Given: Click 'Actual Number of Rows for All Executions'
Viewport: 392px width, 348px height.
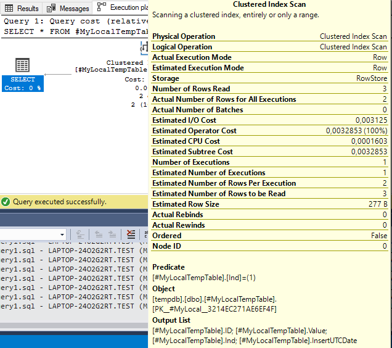Looking at the screenshot, I should tap(269, 99).
